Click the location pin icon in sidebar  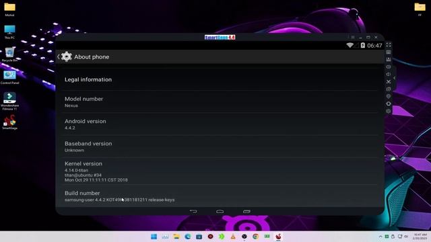tap(389, 96)
